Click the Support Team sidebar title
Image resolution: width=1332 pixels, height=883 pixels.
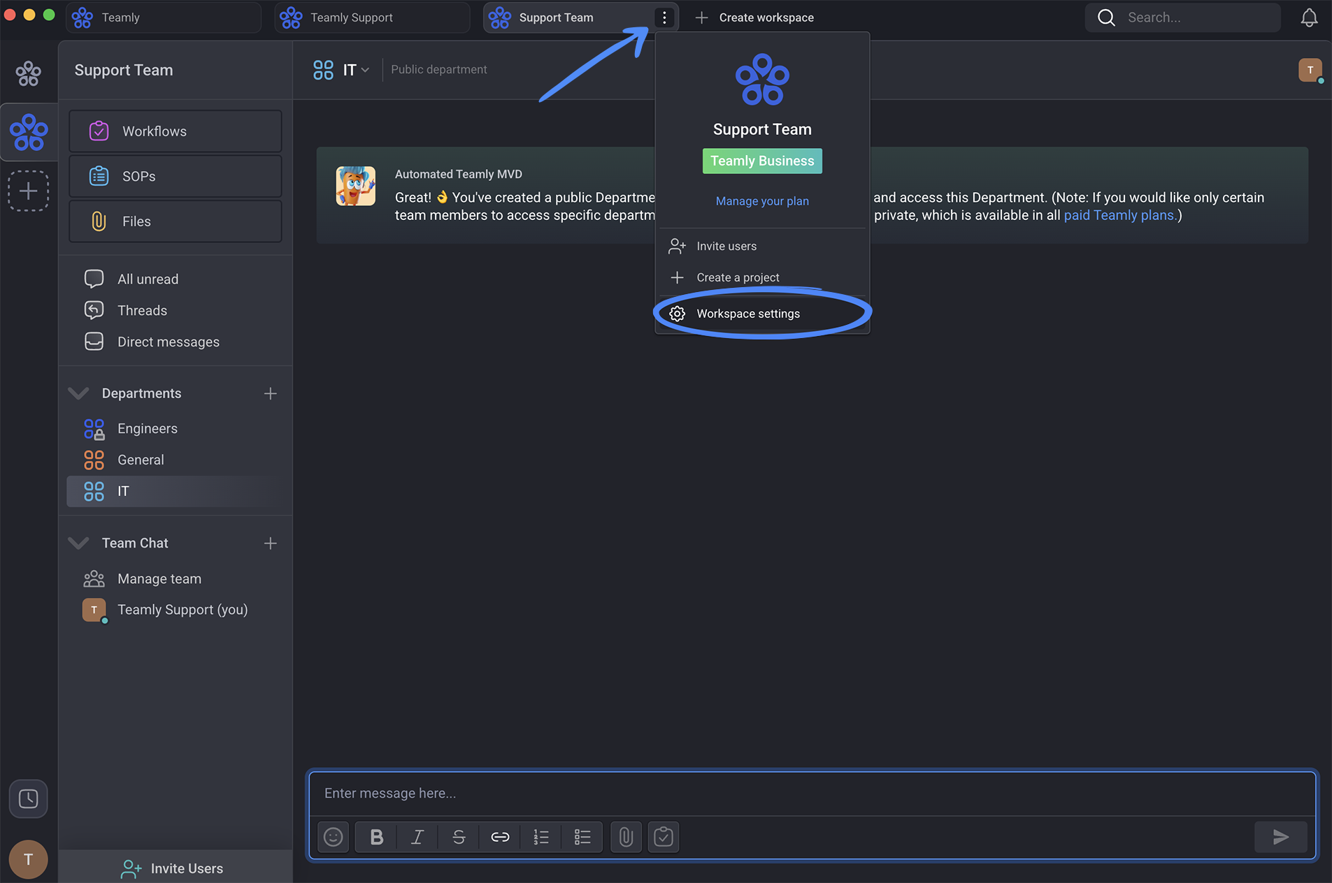click(x=124, y=70)
